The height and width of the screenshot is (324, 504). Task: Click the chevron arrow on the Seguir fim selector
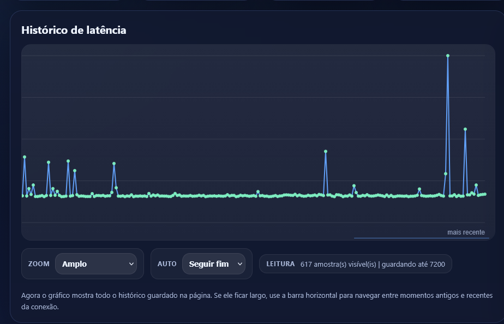click(x=240, y=264)
